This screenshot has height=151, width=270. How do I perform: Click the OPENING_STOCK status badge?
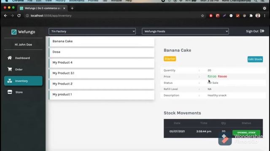[x=246, y=133]
